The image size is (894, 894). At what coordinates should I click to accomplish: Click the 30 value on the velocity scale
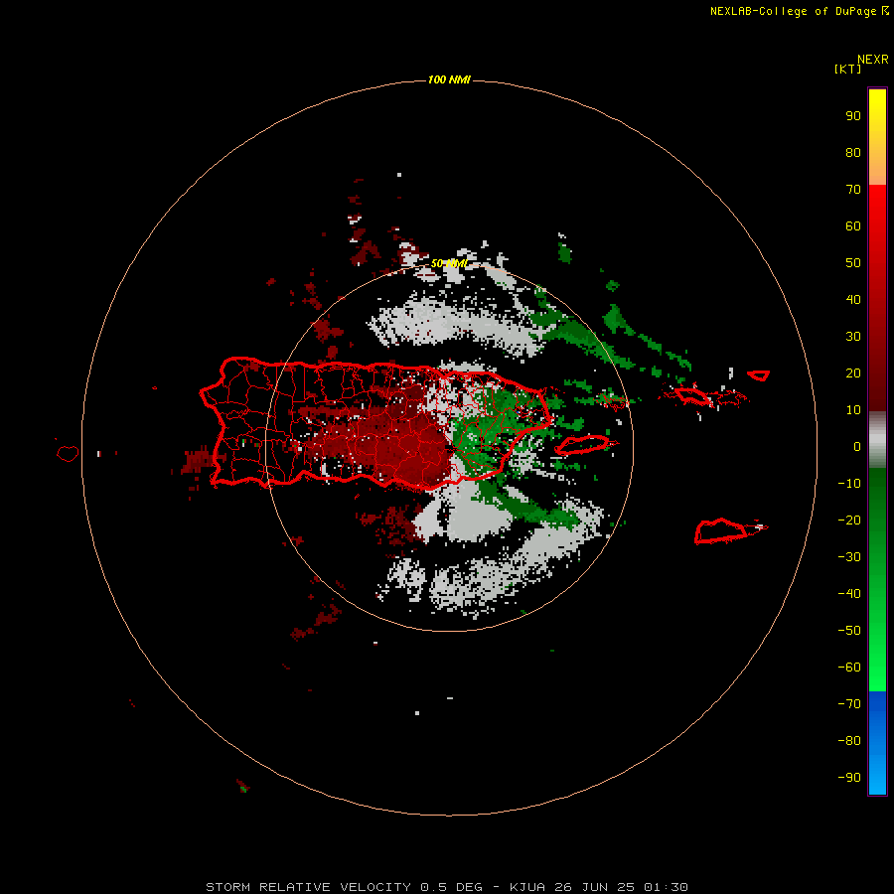(x=853, y=337)
